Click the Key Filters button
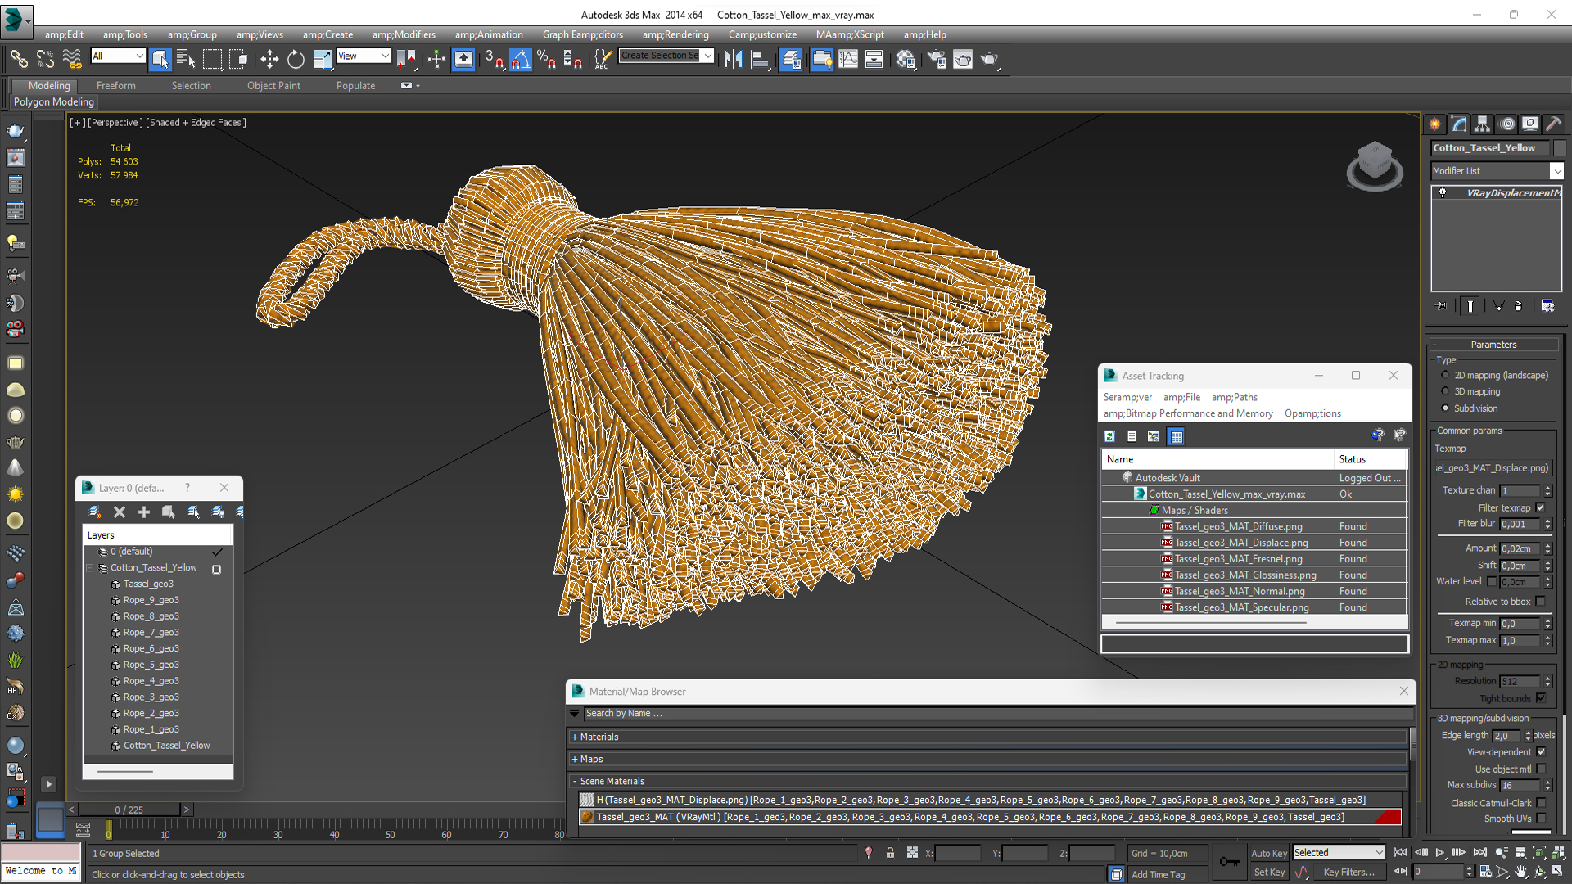The image size is (1572, 884). (1348, 872)
